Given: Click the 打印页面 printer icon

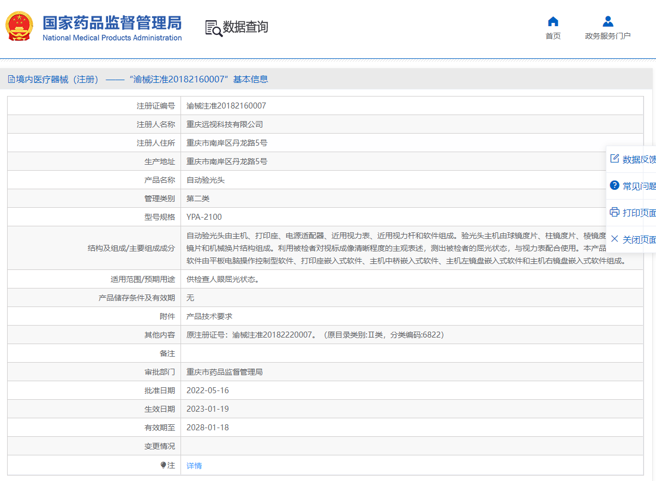Looking at the screenshot, I should (615, 212).
